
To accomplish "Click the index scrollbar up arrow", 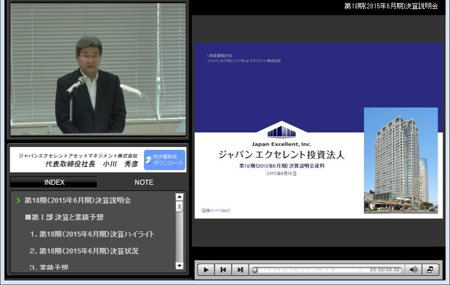I will 179,197.
